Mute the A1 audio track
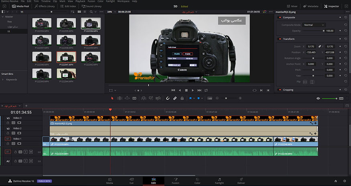The image size is (351, 186). pos(31,152)
